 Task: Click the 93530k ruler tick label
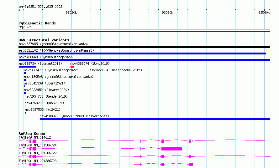(167, 13)
